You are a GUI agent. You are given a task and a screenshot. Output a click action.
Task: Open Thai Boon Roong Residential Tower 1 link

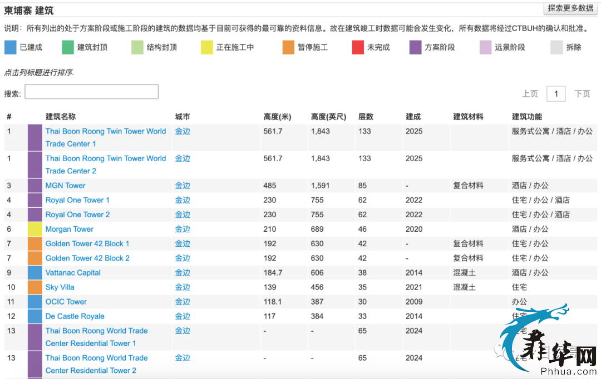97,337
